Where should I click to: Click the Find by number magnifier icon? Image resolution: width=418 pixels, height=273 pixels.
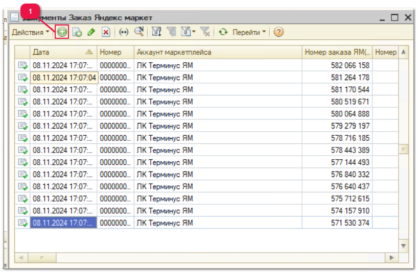tap(139, 32)
